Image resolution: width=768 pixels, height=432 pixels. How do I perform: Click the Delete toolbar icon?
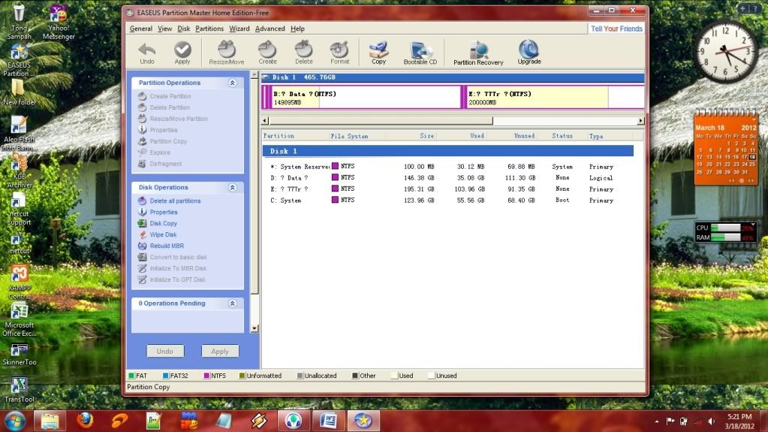pos(304,53)
